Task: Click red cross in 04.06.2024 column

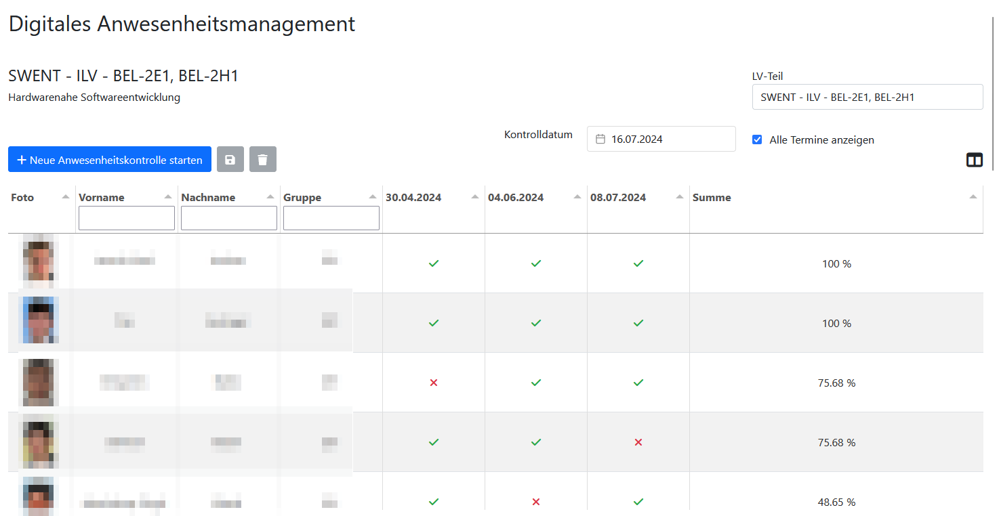Action: (x=535, y=502)
